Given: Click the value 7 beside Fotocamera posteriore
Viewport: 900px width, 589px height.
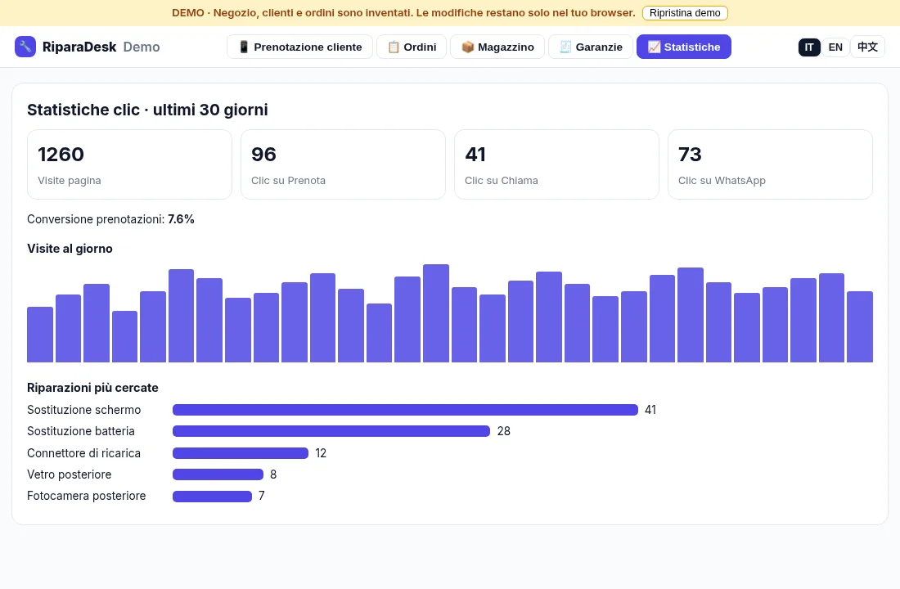Looking at the screenshot, I should (262, 496).
